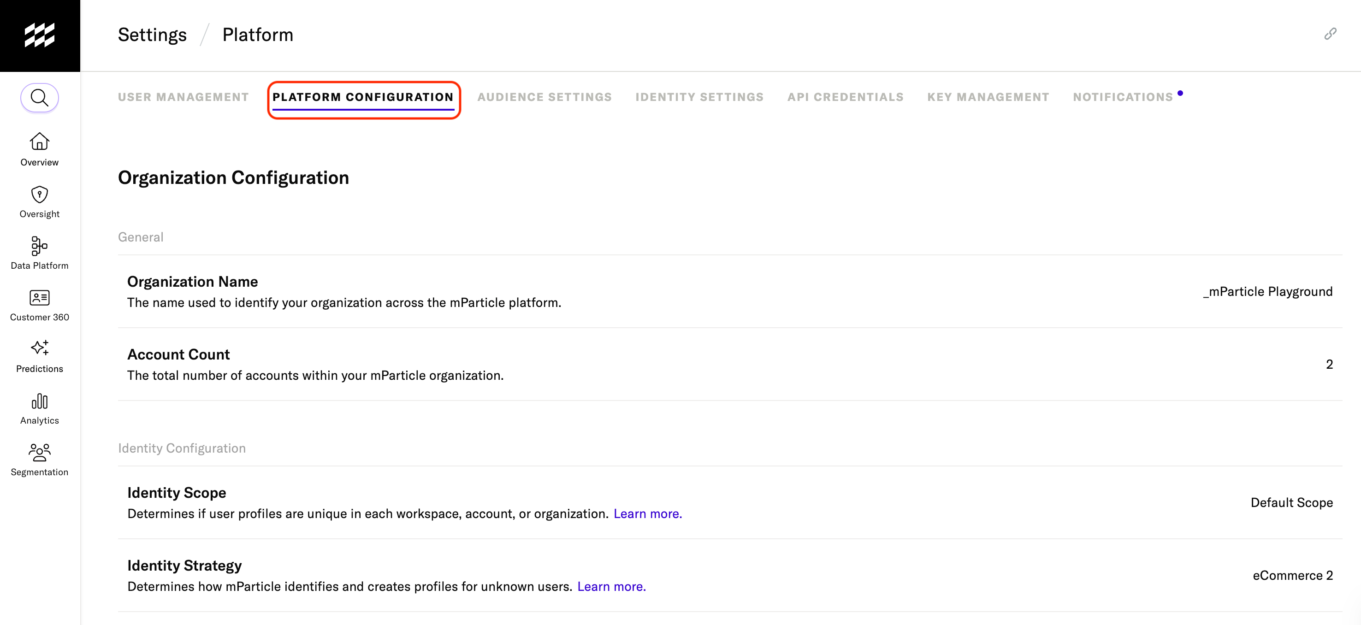Open Learn more link for Identity Strategy

[x=611, y=586]
